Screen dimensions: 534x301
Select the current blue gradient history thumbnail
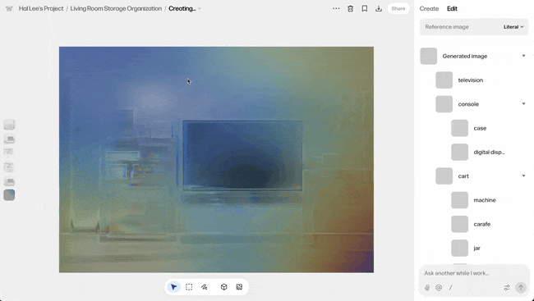point(9,195)
